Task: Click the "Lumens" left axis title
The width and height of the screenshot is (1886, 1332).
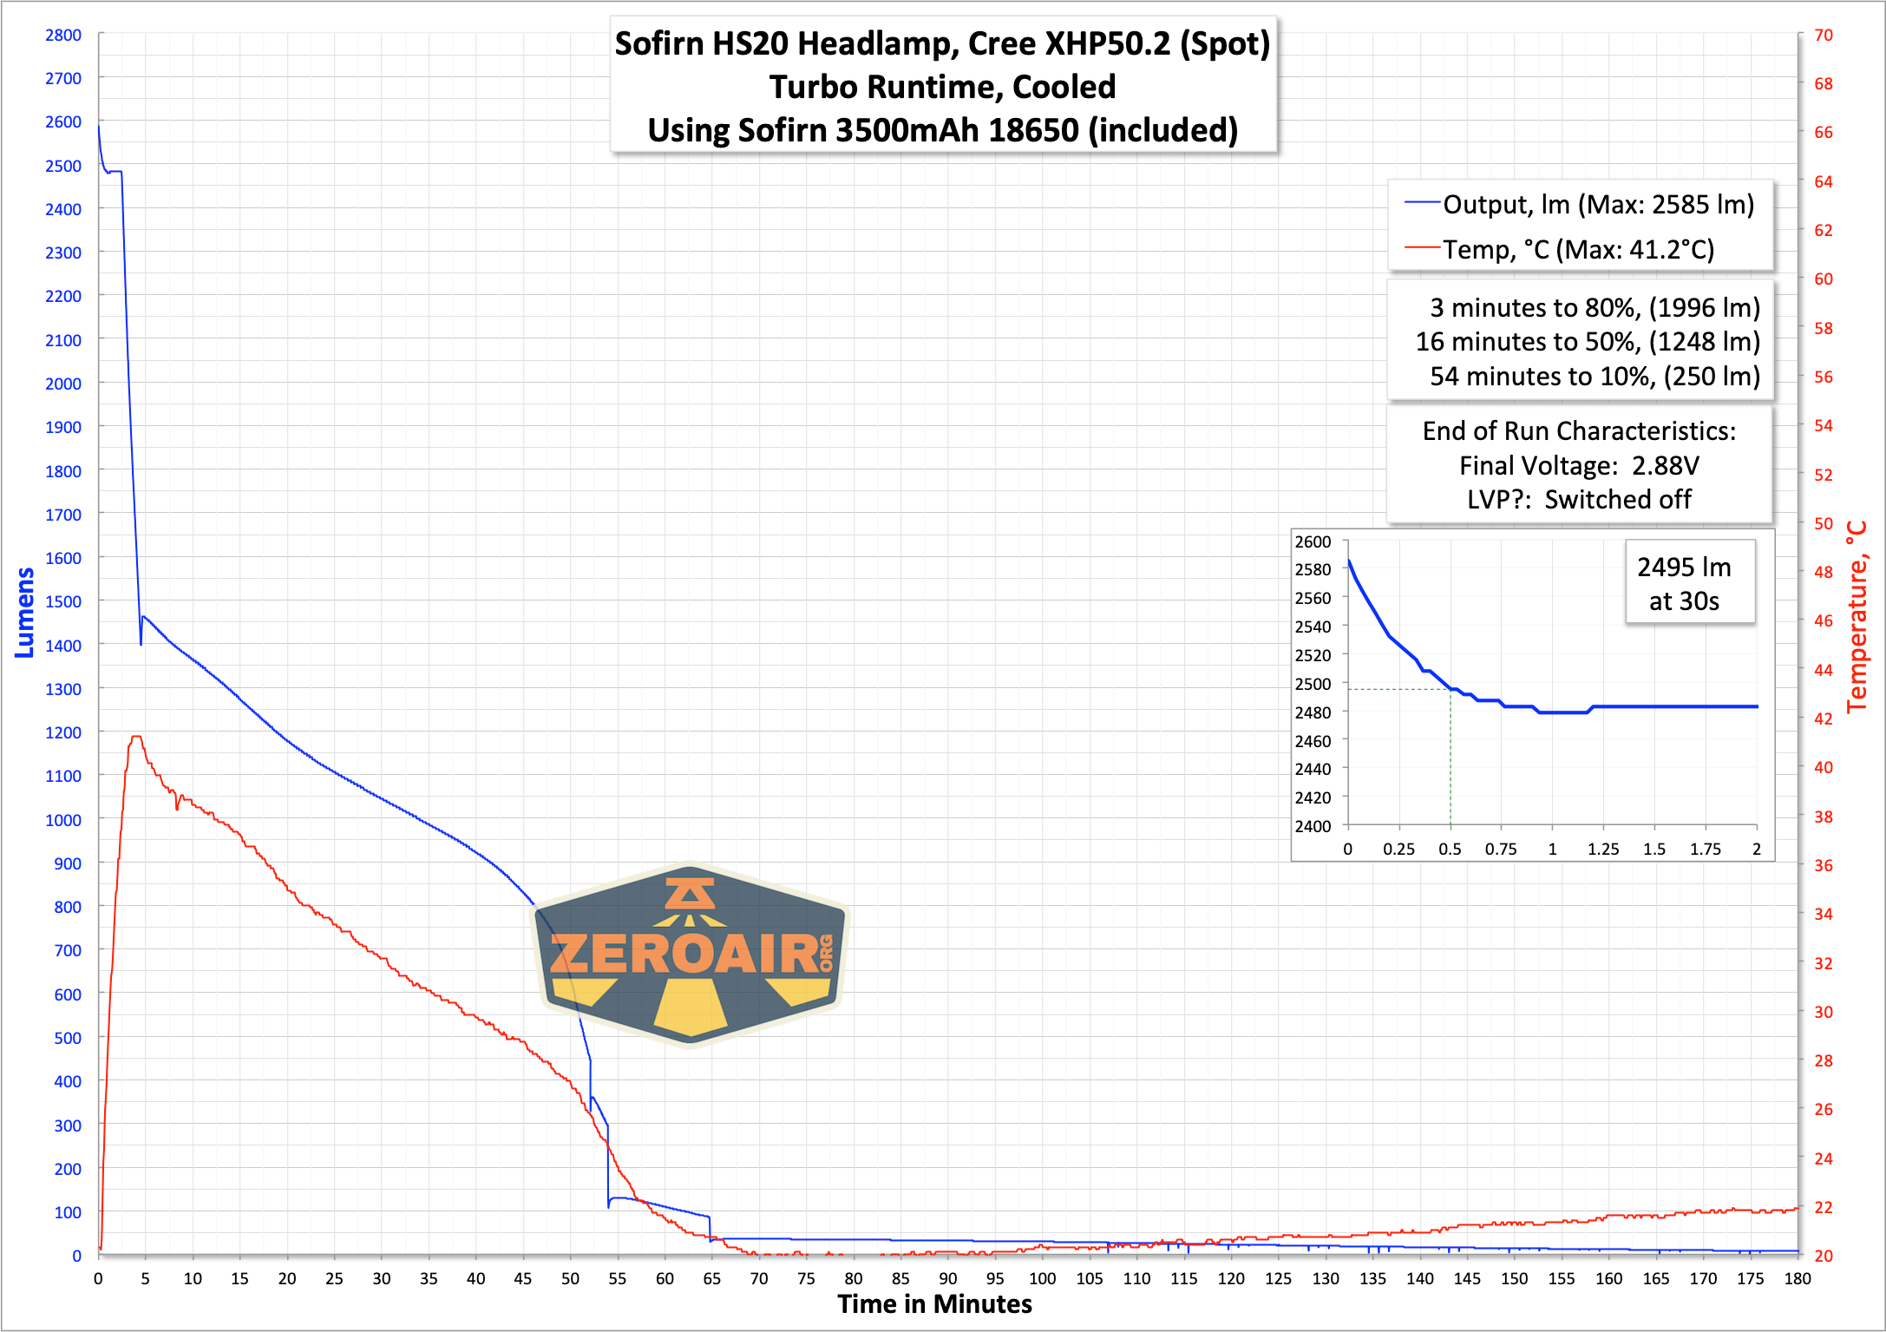Action: 24,613
